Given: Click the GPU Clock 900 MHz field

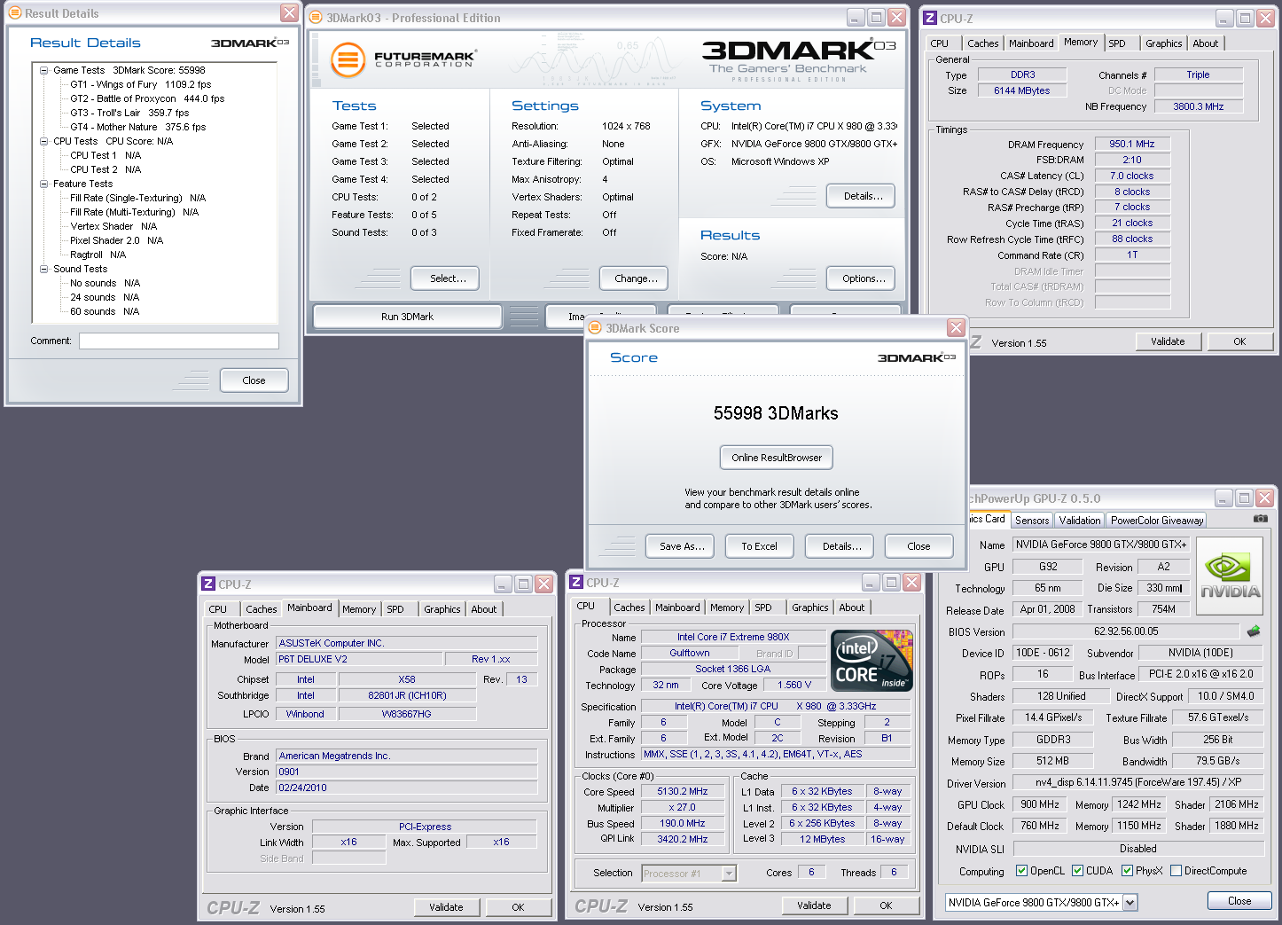Looking at the screenshot, I should pos(1040,804).
